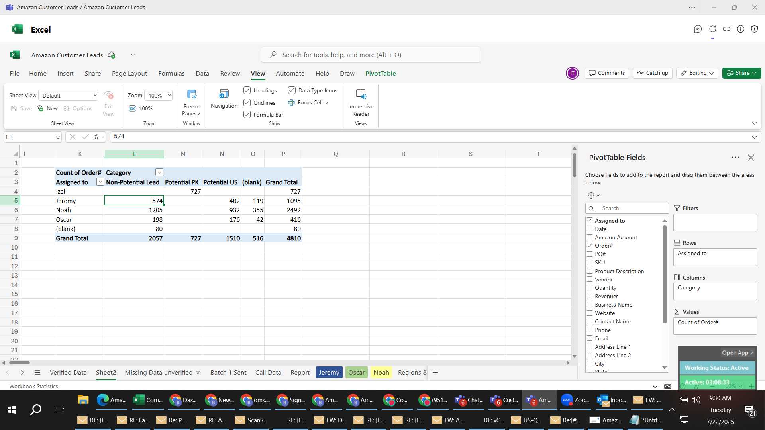Click Workbook Statistics in status bar

33,386
